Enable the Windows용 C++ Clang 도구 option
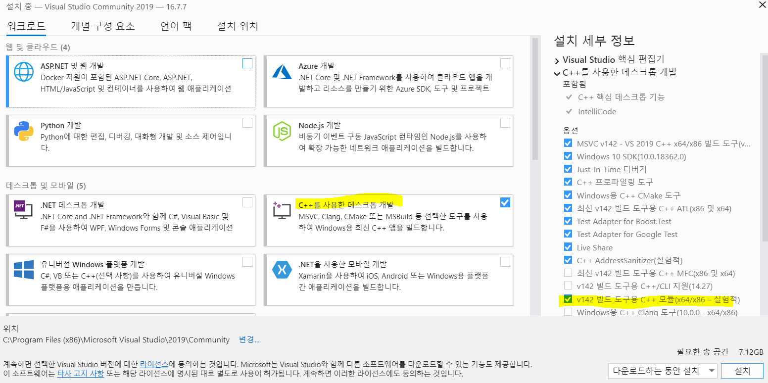Viewport: 768px width, 383px height. tap(568, 312)
